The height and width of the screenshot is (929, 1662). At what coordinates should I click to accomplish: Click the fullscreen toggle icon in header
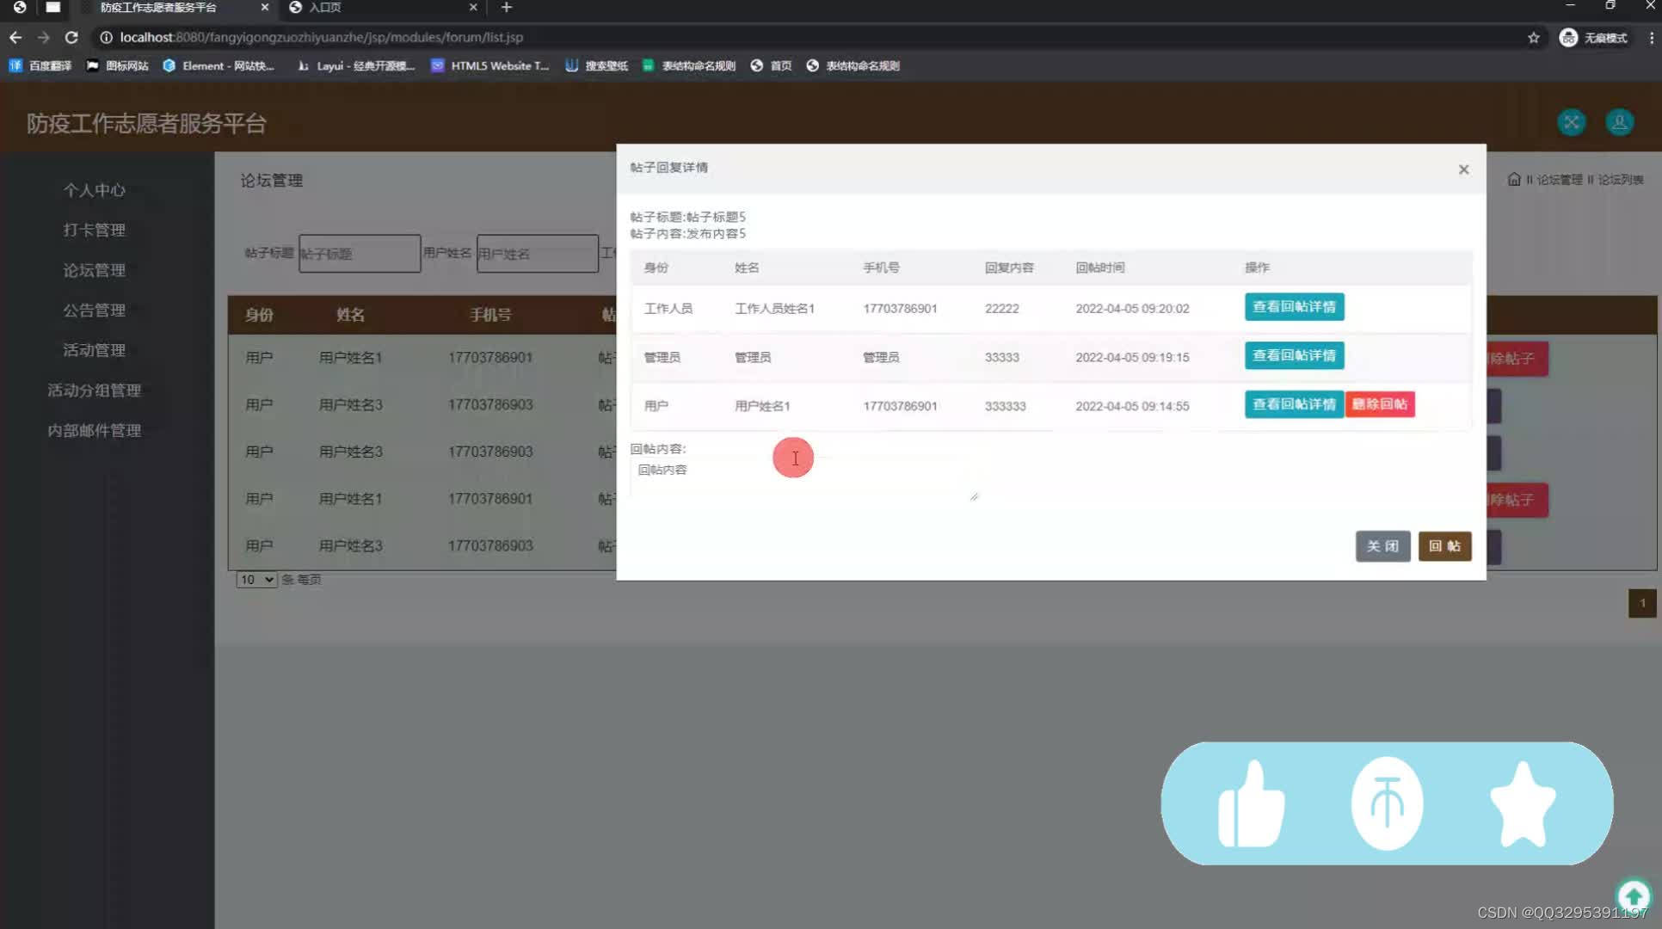(x=1572, y=122)
